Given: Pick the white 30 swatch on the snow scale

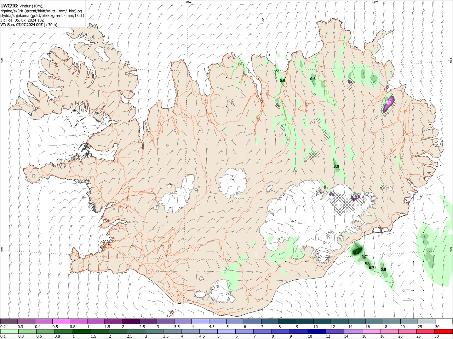Looking at the screenshot, I should click(444, 321).
